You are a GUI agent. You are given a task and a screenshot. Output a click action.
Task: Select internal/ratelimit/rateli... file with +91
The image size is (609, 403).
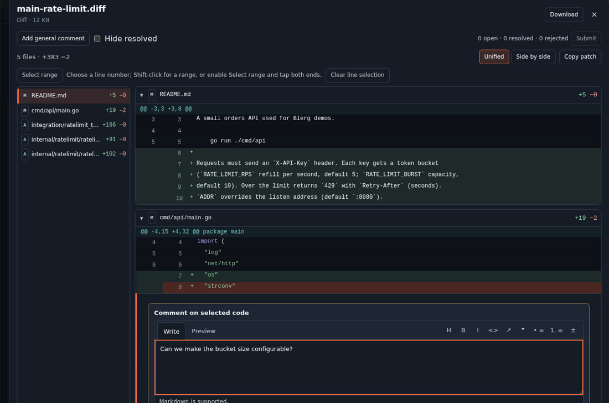click(x=74, y=139)
